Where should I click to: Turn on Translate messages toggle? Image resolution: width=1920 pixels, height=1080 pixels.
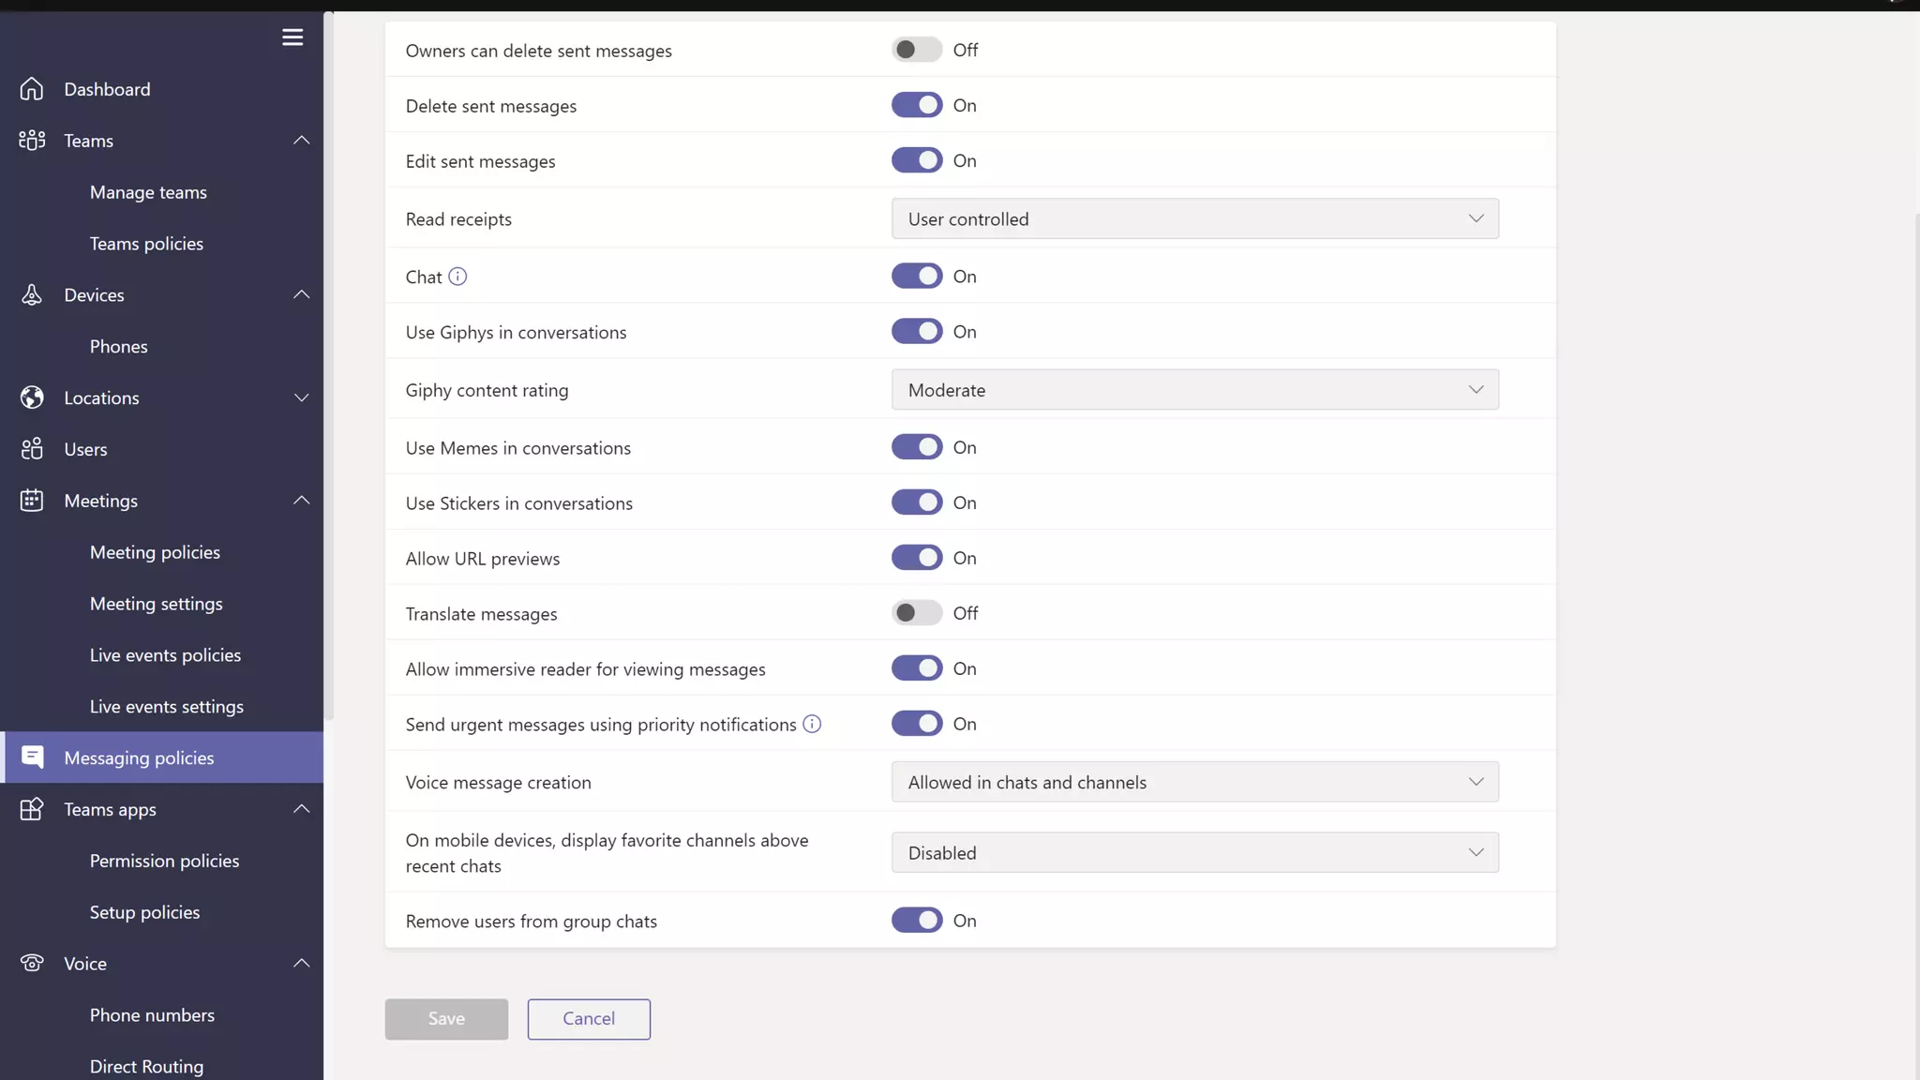tap(916, 613)
